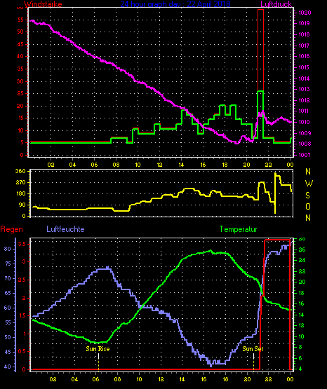This screenshot has height=389, width=327.
Task: Click the 1013 pressure axis value
Action: 304,89
